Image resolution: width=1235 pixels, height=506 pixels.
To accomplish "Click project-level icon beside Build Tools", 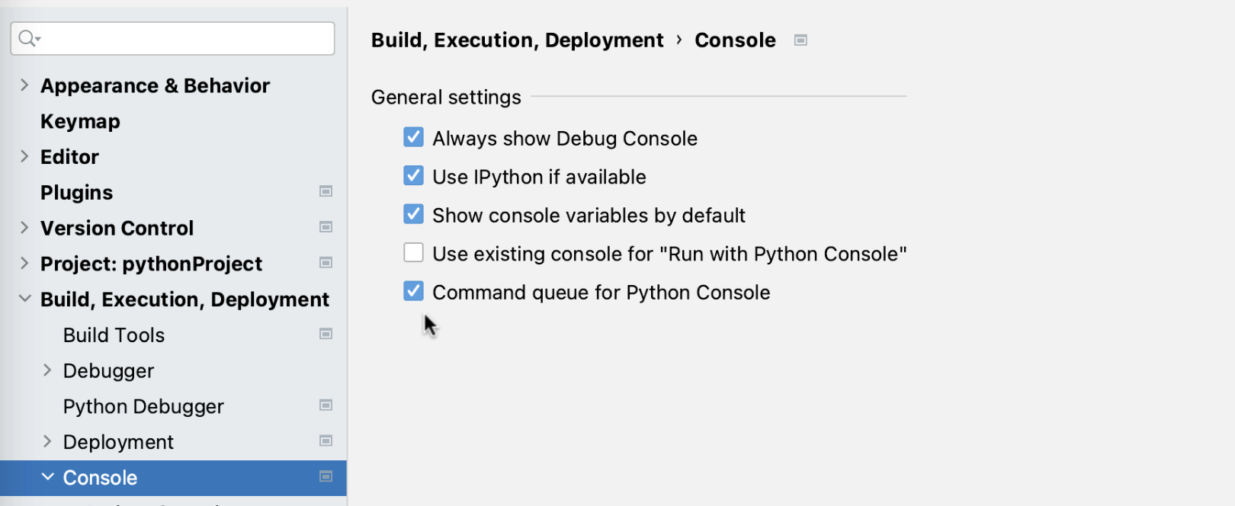I will 326,334.
